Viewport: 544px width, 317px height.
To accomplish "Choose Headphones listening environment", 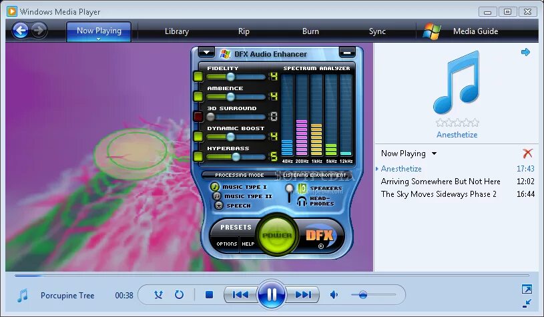I will point(316,201).
